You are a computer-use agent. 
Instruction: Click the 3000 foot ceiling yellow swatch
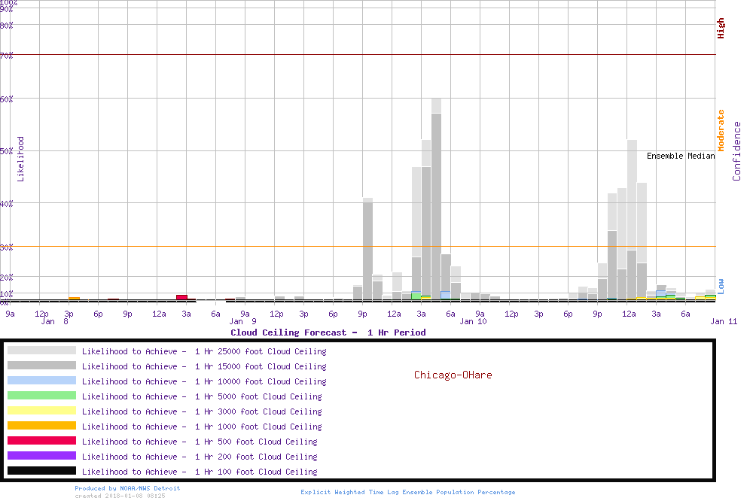(x=41, y=411)
